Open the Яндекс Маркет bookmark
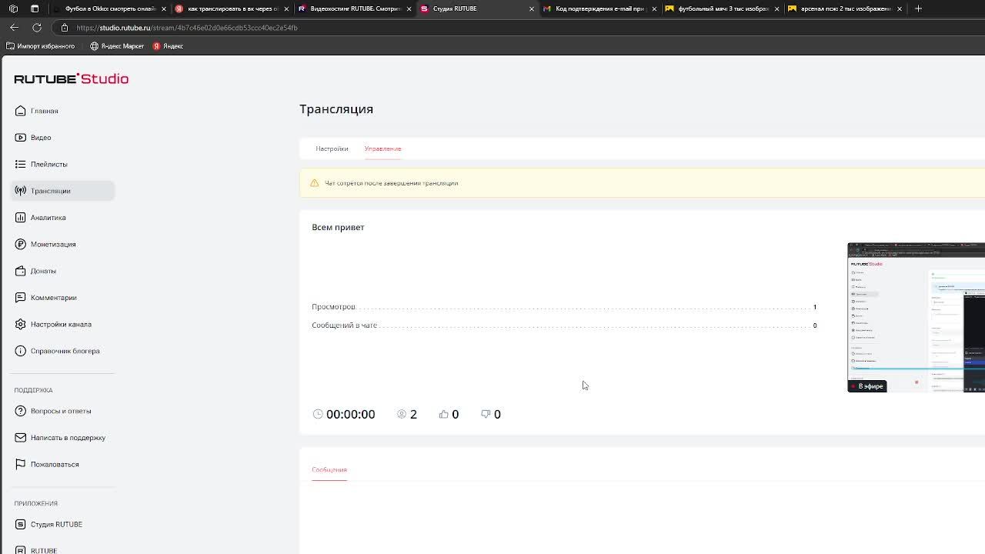Viewport: 985px width, 554px height. point(117,46)
